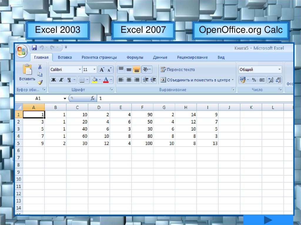Expand the borders dropdown arrow
The image size is (301, 225).
point(87,80)
